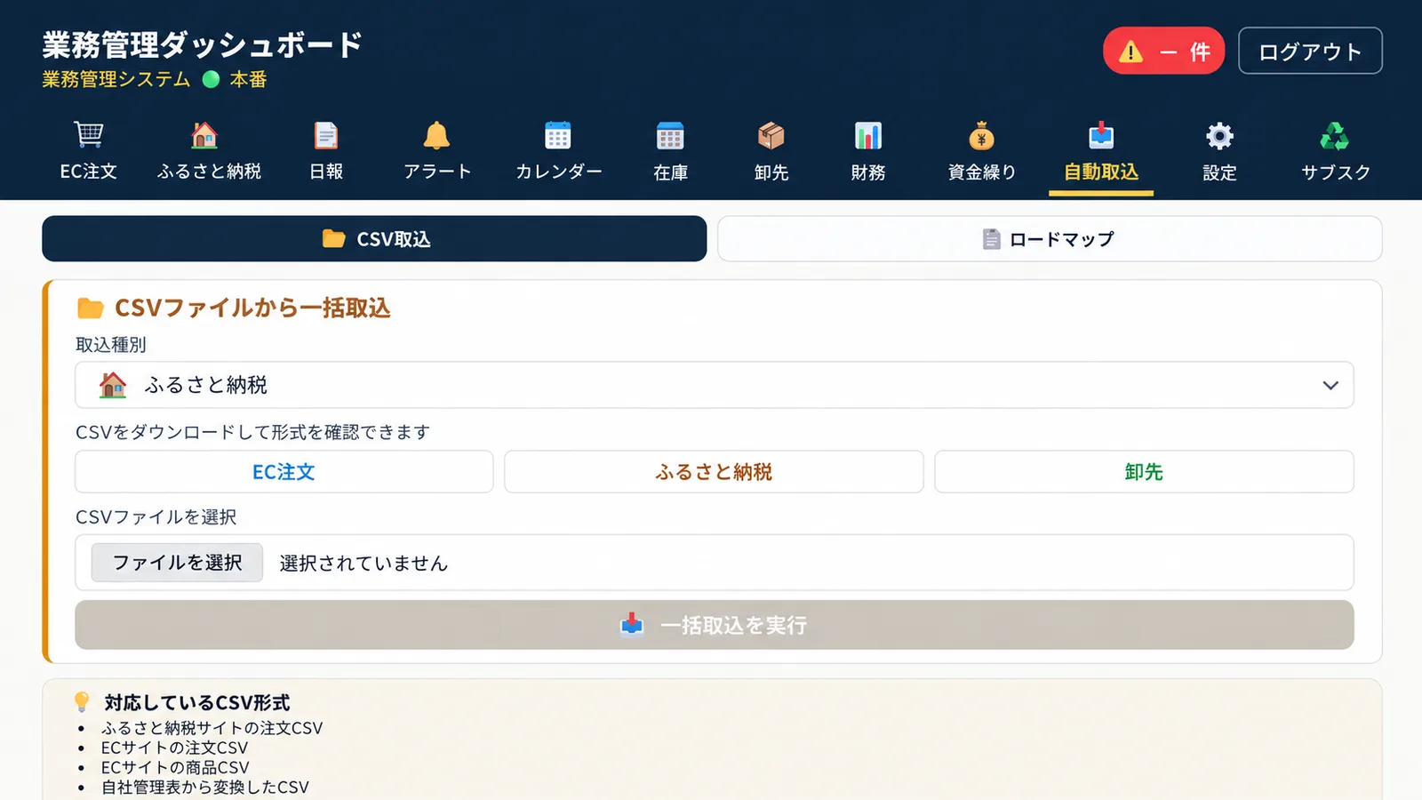The height and width of the screenshot is (800, 1422).
Task: Select the 財務 navigation label
Action: point(868,172)
